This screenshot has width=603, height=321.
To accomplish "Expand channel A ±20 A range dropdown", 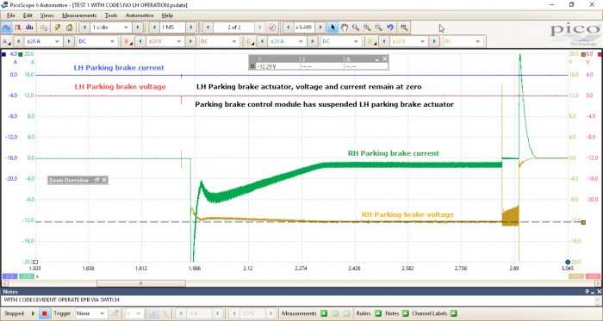I will (x=43, y=41).
